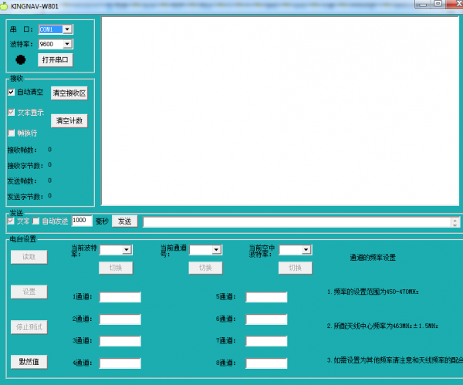Viewport: 463px width, 385px height.
Task: Open the 当前波特率 dropdown
Action: (x=127, y=250)
